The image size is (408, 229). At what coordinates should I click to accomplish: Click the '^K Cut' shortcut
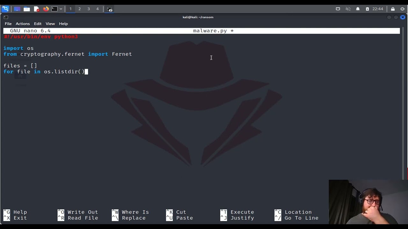176,212
